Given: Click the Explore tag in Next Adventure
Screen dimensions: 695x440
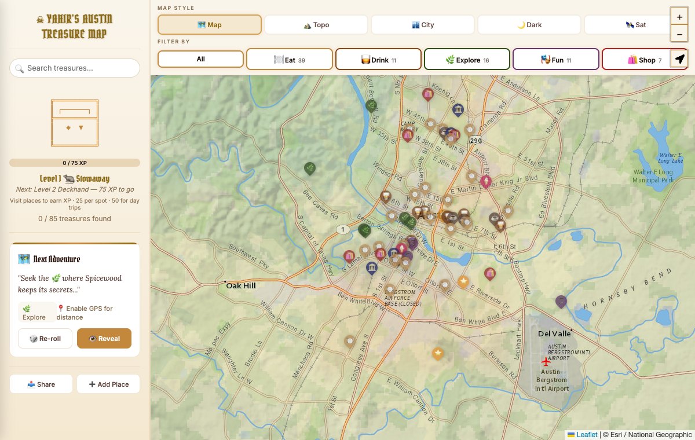Looking at the screenshot, I should (36, 313).
